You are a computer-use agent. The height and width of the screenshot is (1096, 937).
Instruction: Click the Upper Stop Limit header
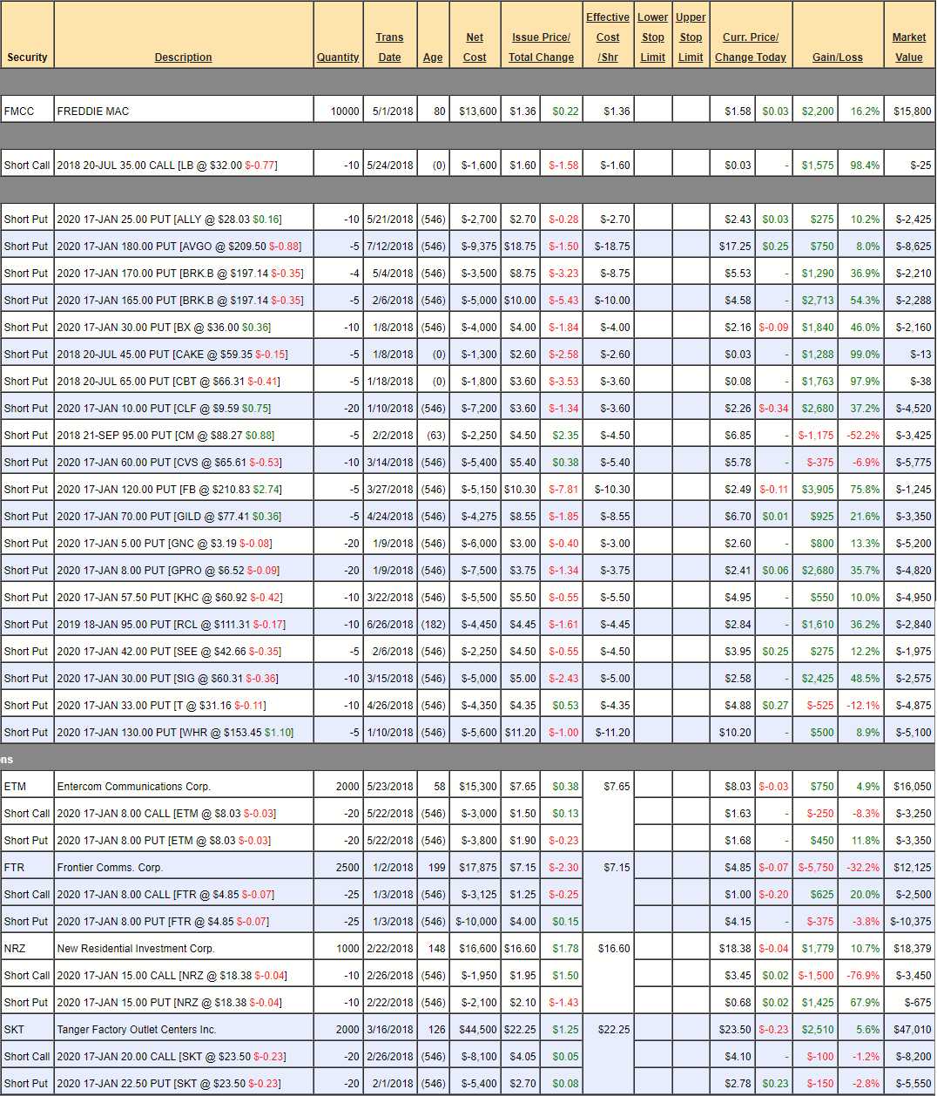[691, 37]
